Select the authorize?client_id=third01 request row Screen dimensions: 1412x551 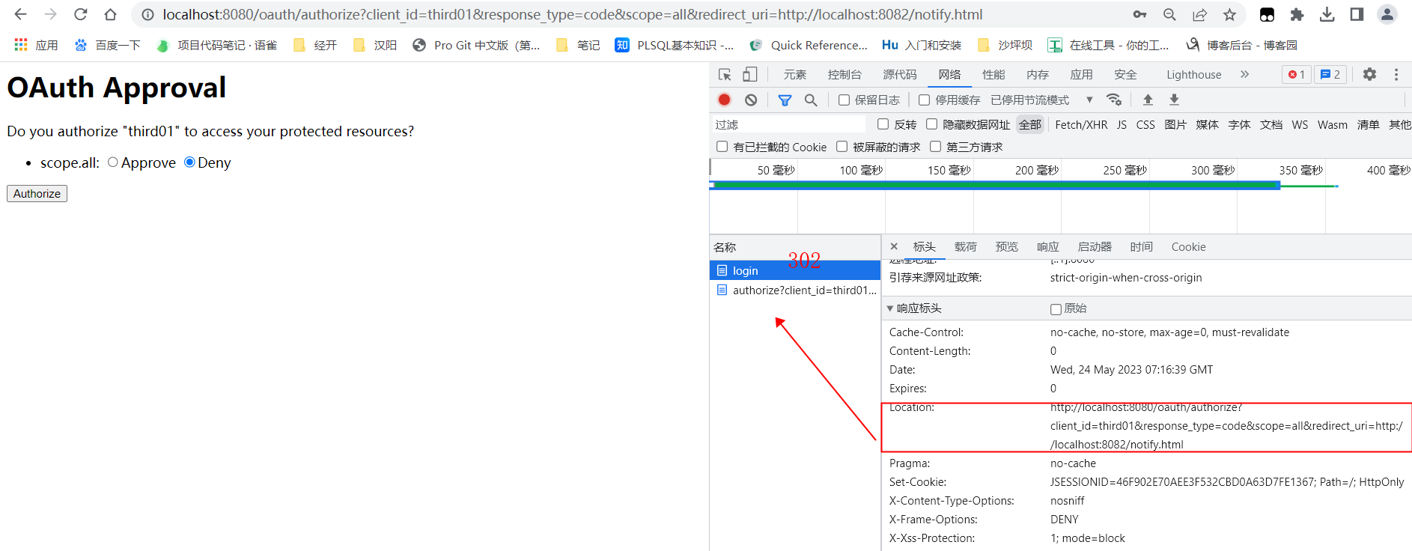[x=795, y=290]
